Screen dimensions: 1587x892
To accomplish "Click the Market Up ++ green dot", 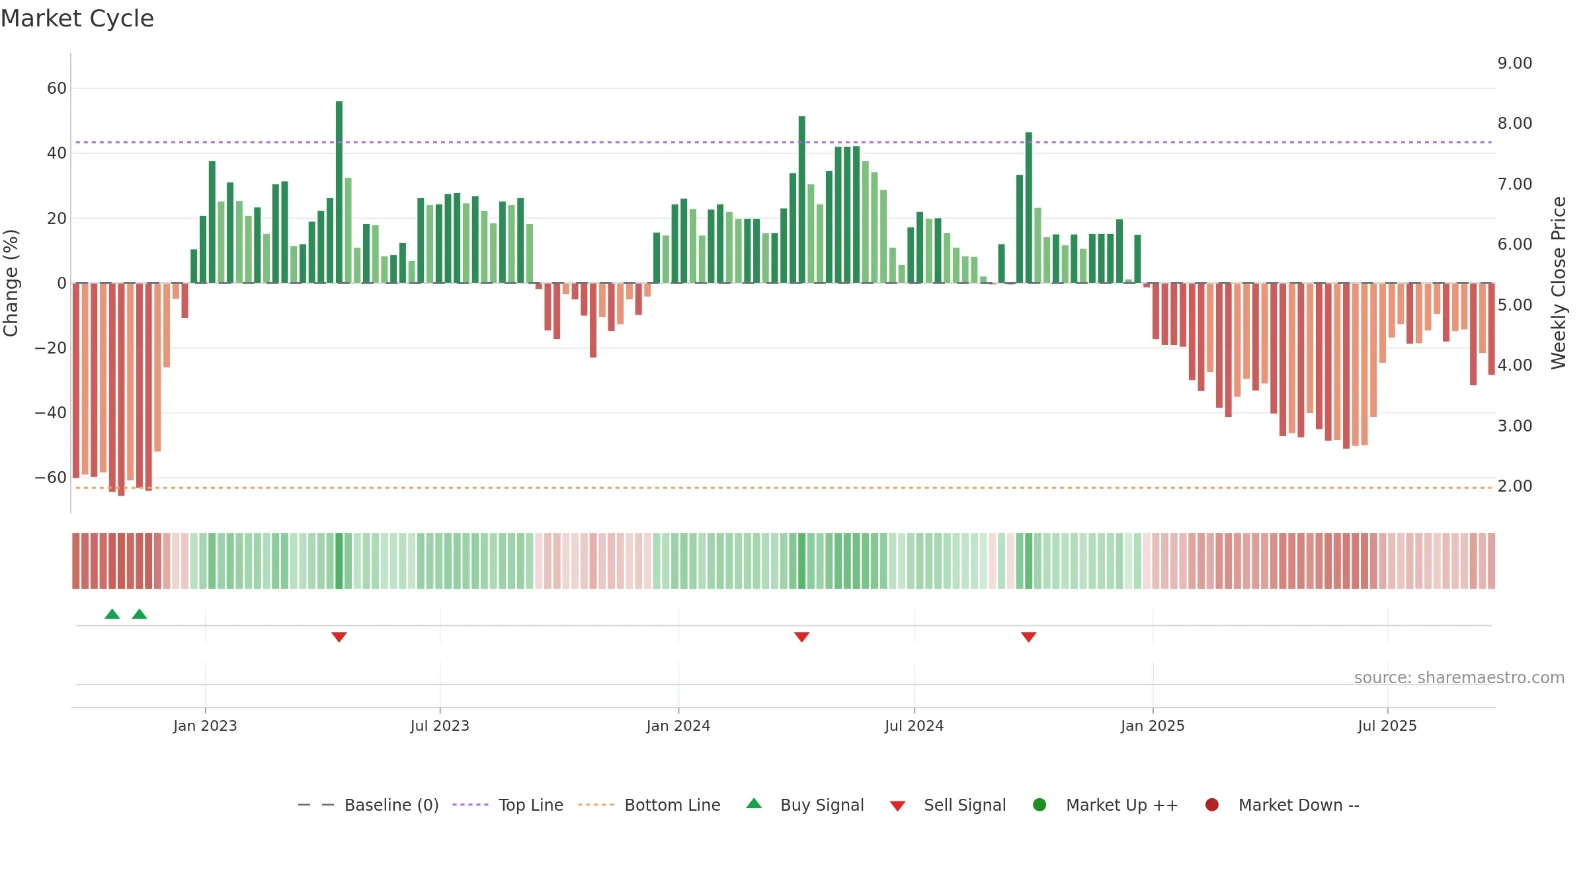I will click(1039, 805).
